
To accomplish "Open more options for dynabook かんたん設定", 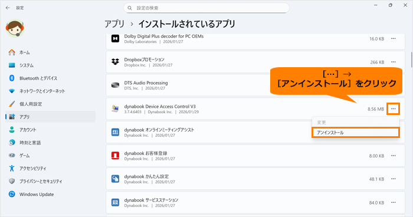I will point(394,179).
